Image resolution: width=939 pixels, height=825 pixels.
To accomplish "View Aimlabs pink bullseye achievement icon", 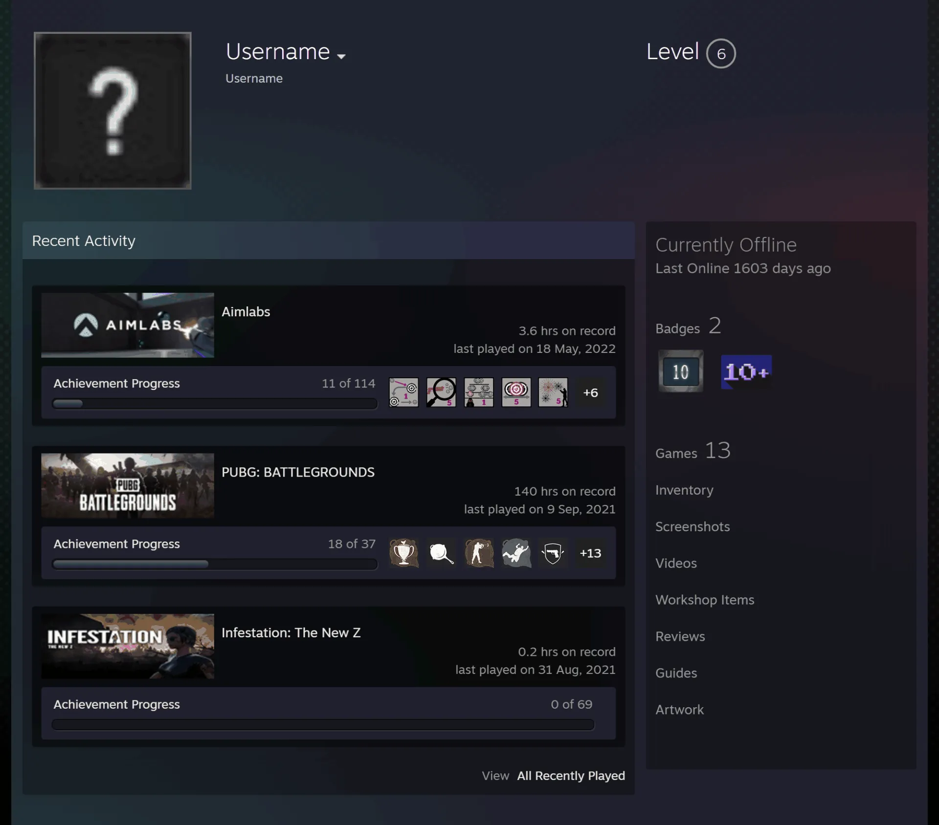I will 516,392.
